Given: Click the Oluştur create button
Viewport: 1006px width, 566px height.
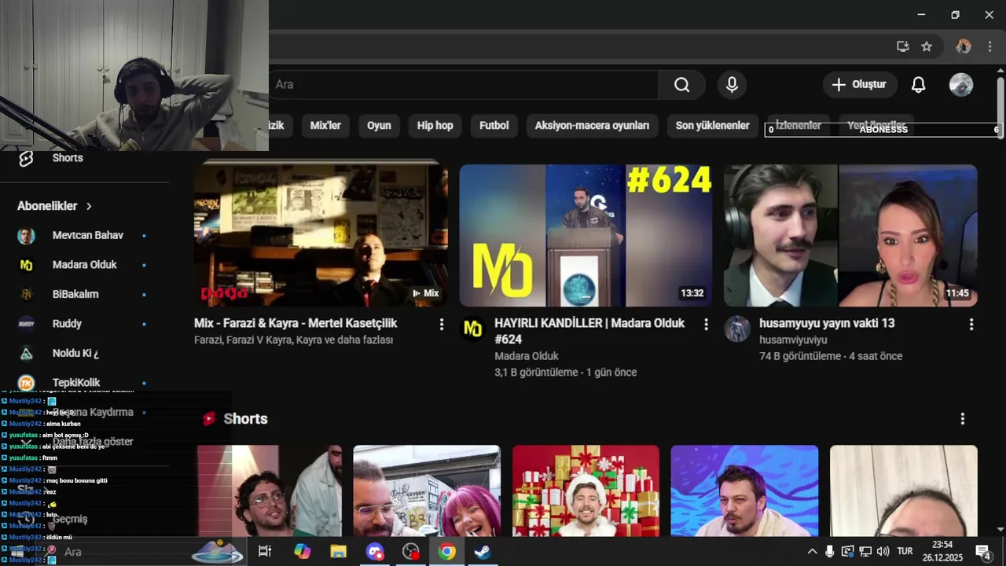Looking at the screenshot, I should [860, 85].
